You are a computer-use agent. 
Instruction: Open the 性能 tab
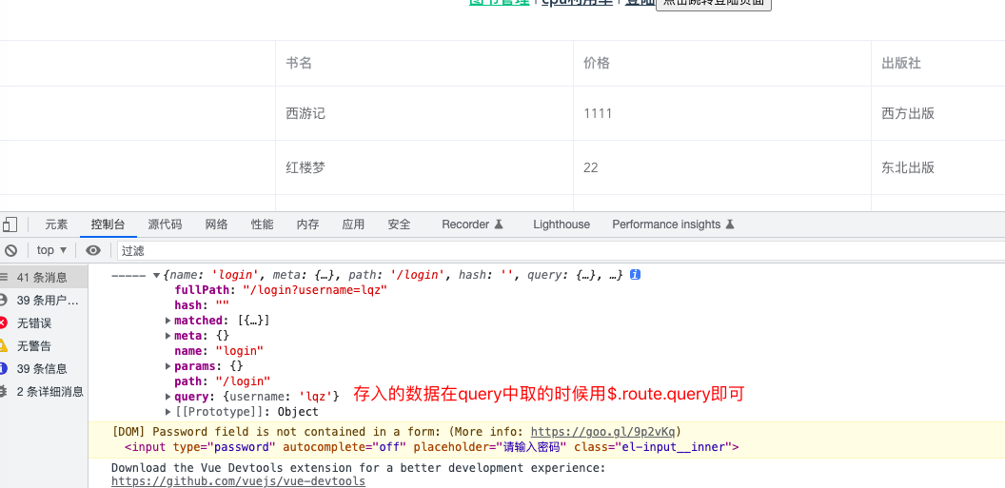pyautogui.click(x=262, y=224)
